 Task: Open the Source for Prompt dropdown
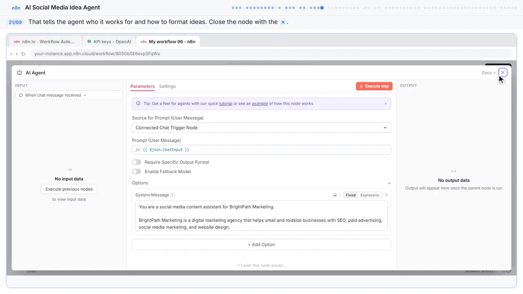click(x=261, y=128)
